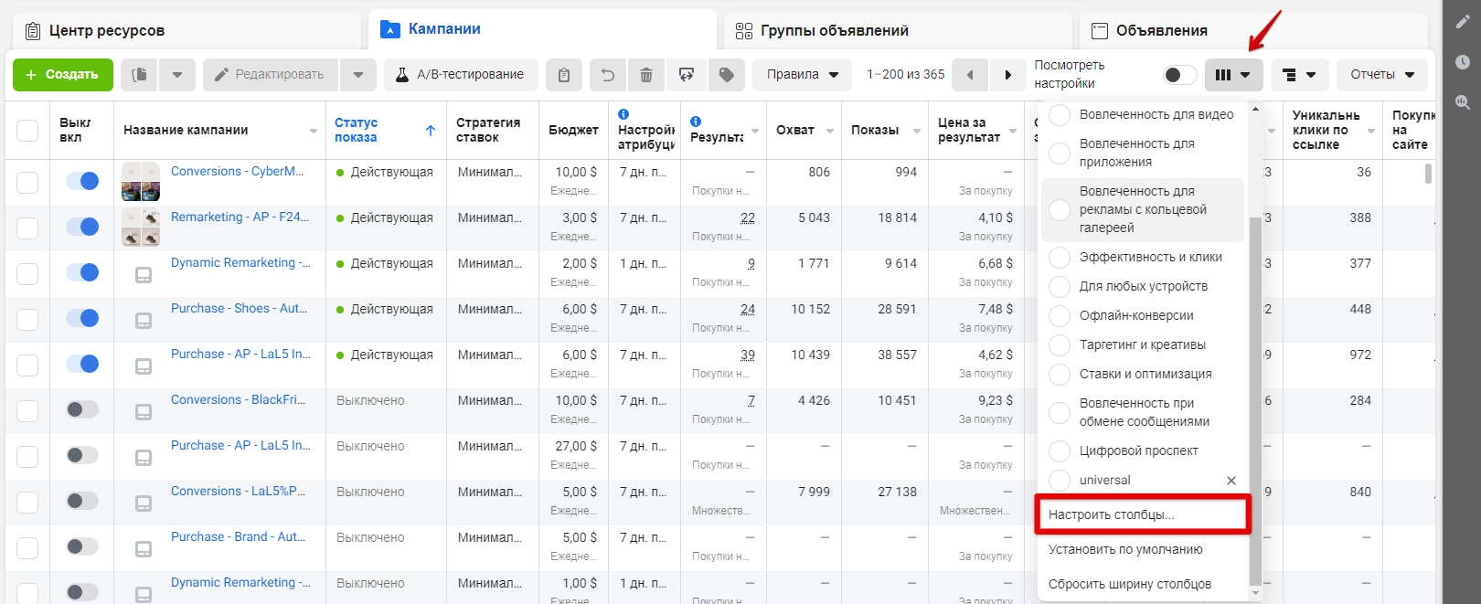Click the trash delete icon in toolbar
The image size is (1481, 604).
[646, 75]
